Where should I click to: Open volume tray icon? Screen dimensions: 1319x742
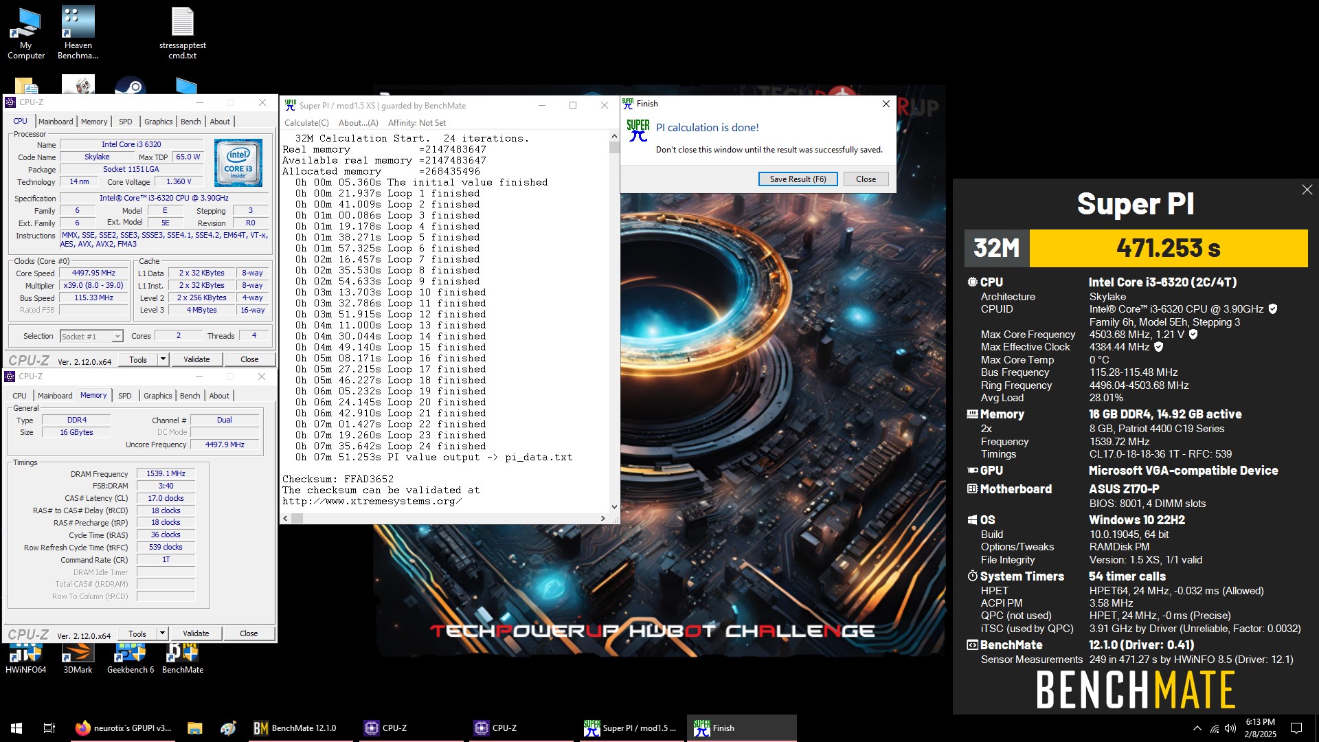[x=1230, y=728]
